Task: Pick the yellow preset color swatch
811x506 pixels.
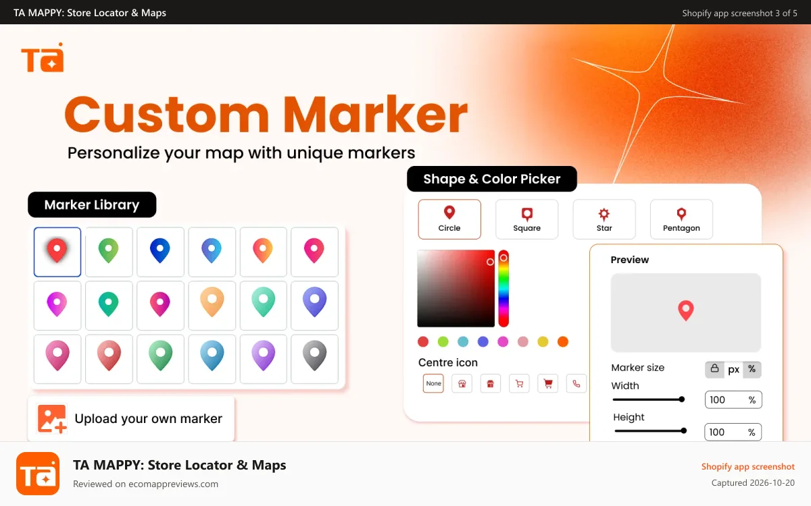Action: point(543,342)
